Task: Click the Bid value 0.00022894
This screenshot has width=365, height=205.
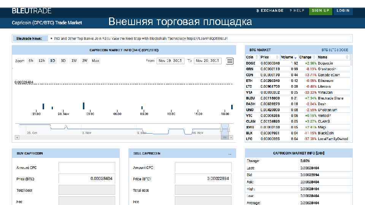Action: point(309,175)
